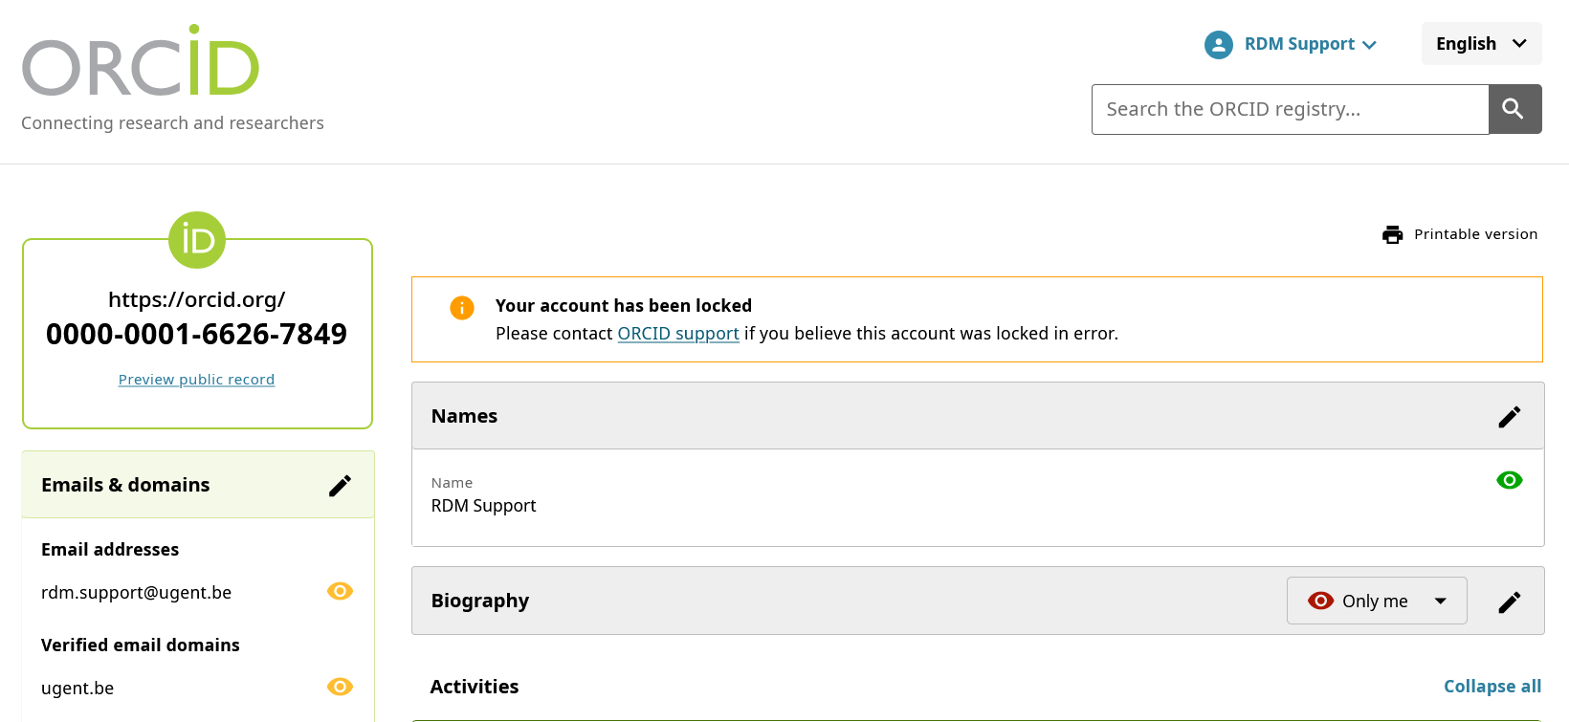Click the Your account has been locked heading
Image resolution: width=1569 pixels, height=722 pixels.
624,306
